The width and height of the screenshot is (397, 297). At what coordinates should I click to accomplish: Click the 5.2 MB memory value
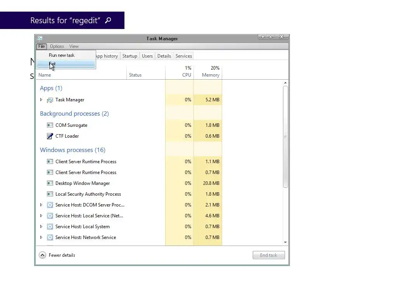[x=212, y=100]
